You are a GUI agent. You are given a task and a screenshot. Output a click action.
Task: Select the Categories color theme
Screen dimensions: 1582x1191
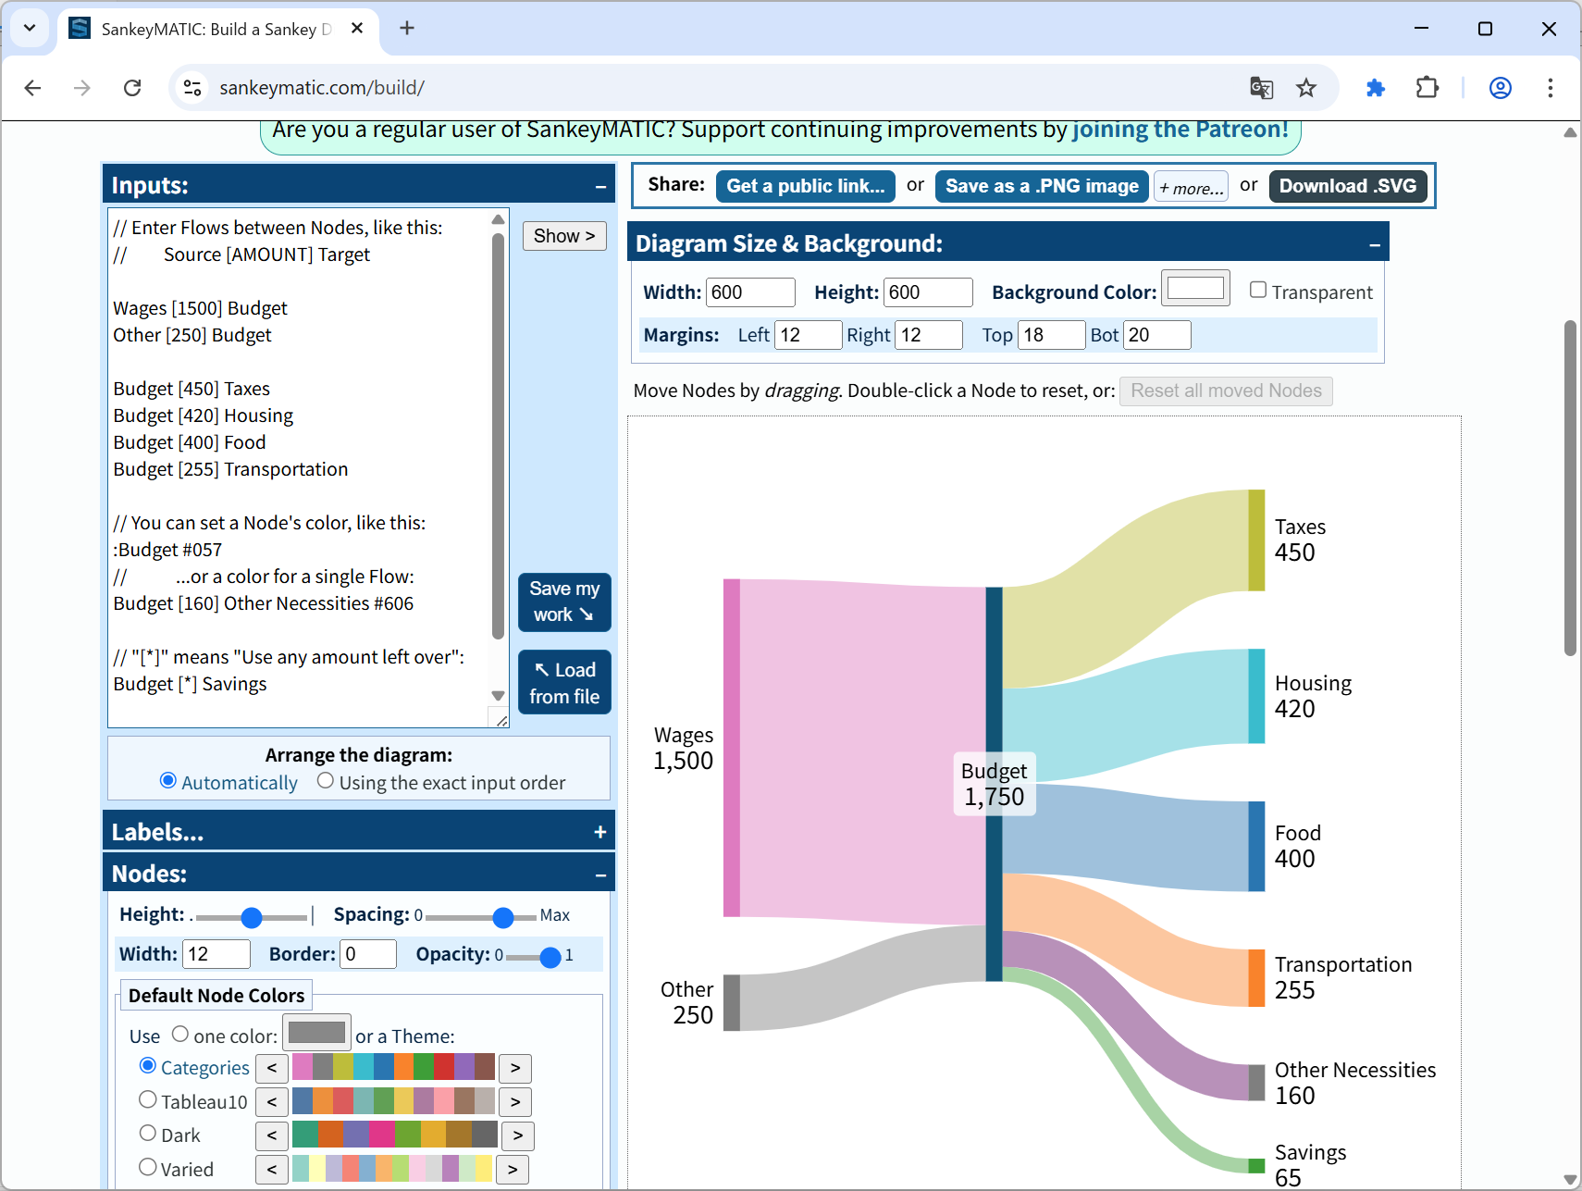(148, 1066)
